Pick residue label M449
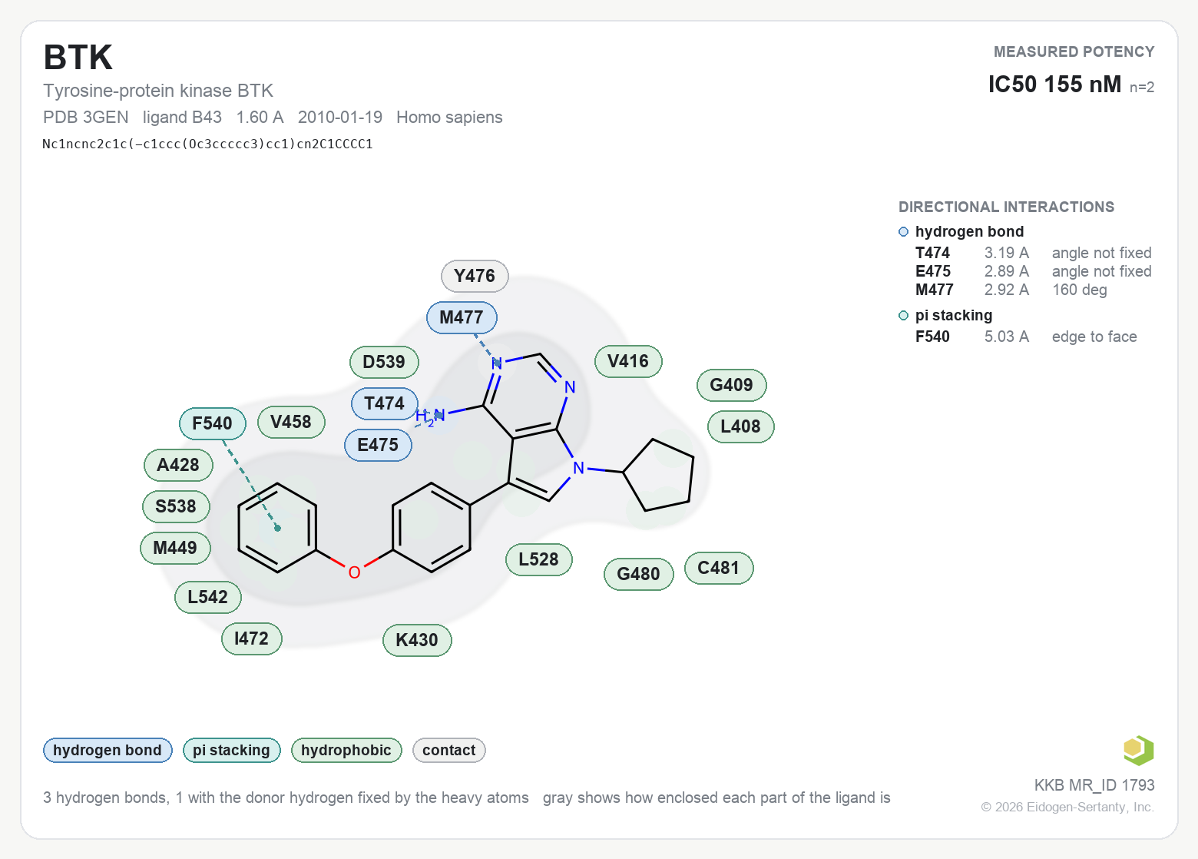1198x859 pixels. (x=175, y=549)
